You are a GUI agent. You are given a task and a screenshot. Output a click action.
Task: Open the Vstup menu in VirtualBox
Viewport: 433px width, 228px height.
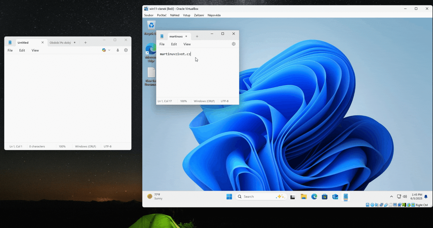[186, 15]
